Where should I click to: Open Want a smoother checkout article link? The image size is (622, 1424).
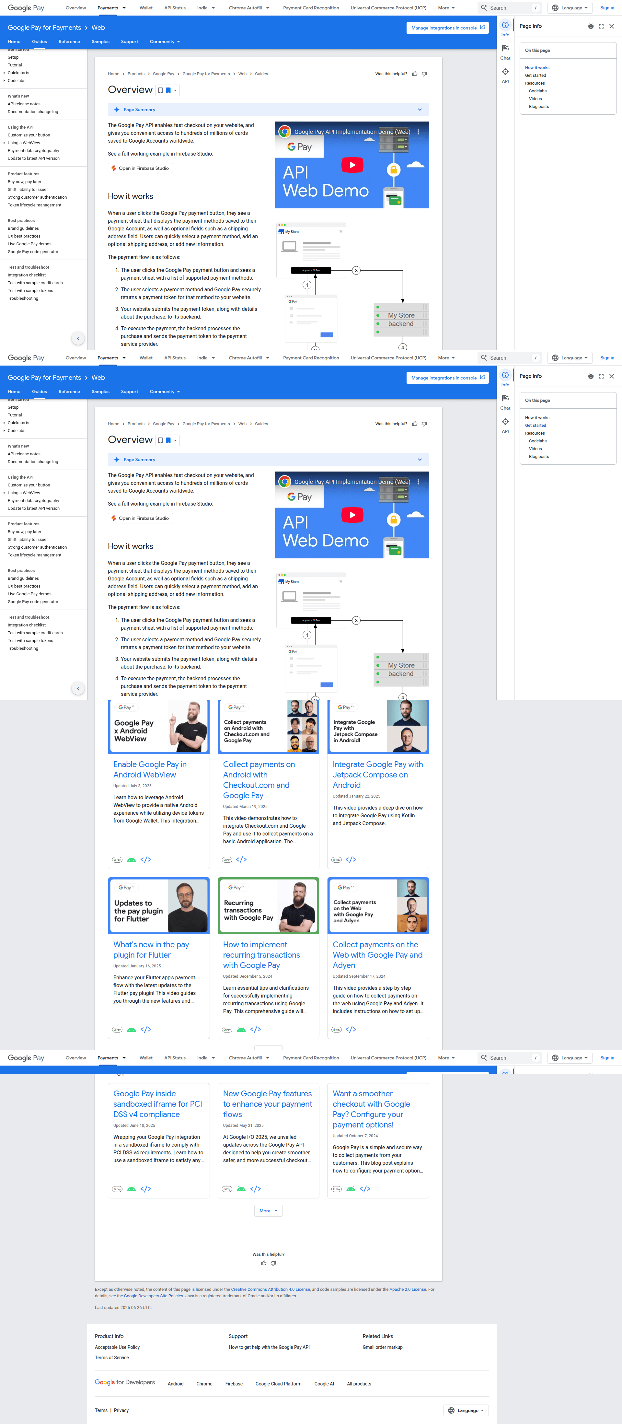pos(371,1109)
